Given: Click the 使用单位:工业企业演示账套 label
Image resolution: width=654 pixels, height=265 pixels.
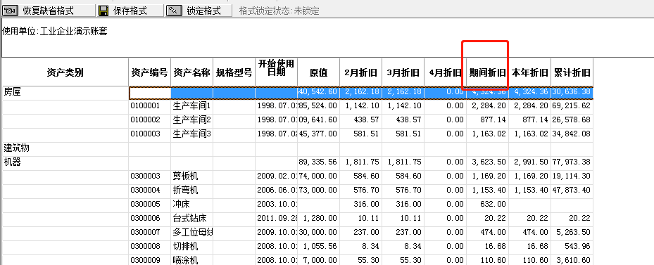Looking at the screenshot, I should 55,32.
